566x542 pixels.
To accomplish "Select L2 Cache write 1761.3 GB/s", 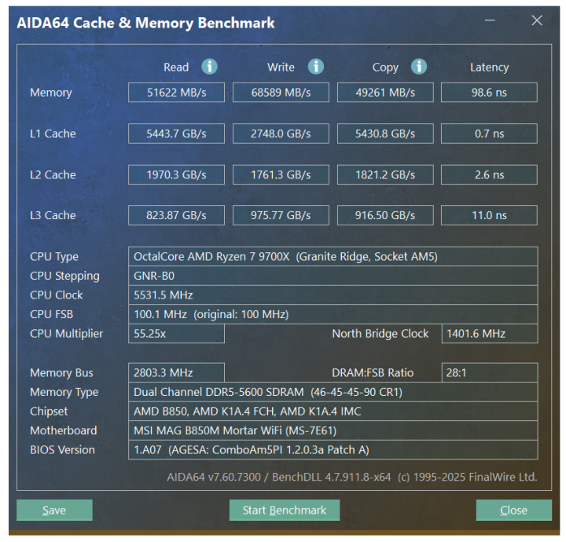I will coord(281,175).
